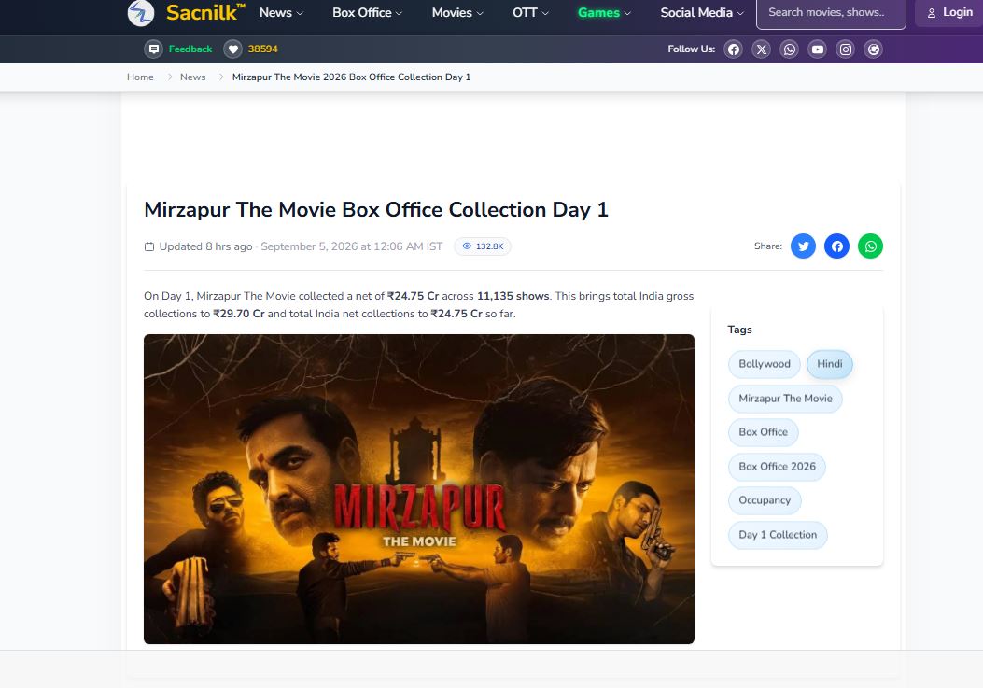Open the Feedback link
983x688 pixels.
click(190, 49)
